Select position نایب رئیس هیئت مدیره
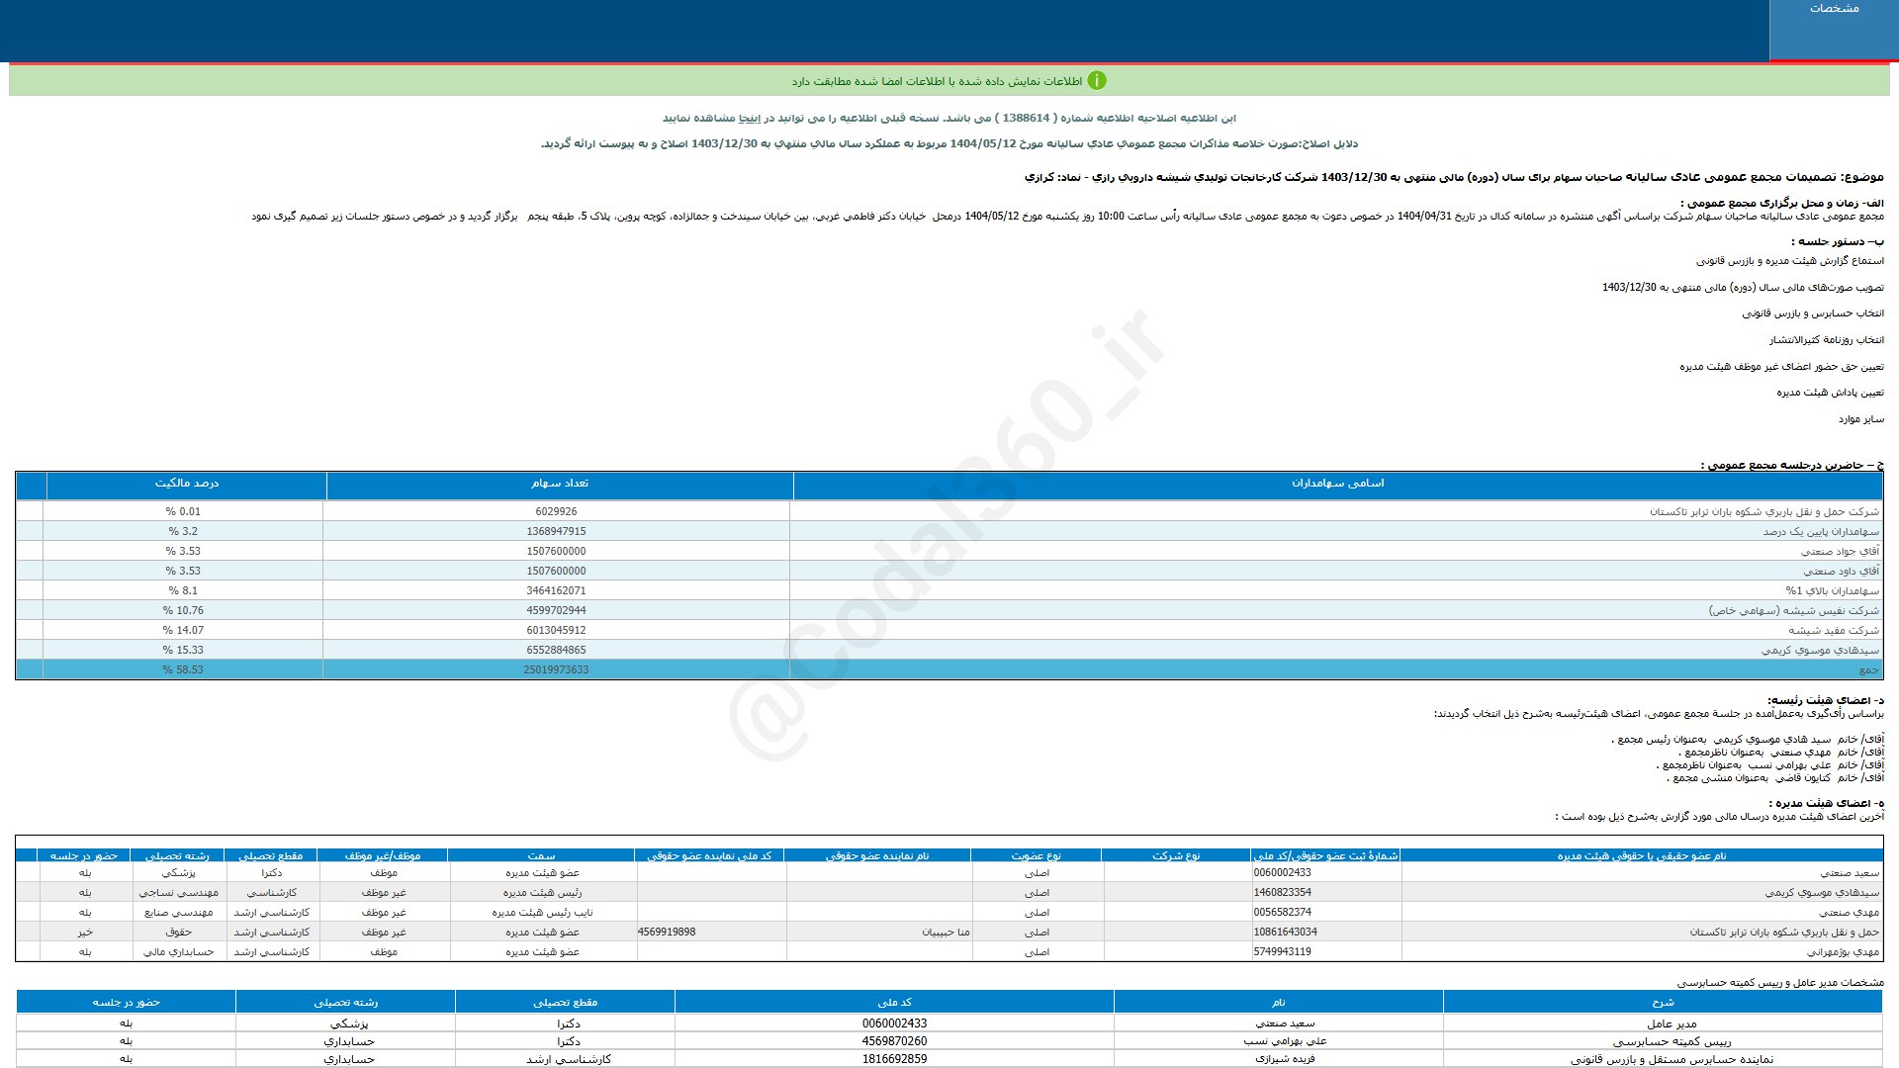The height and width of the screenshot is (1068, 1899). tap(542, 913)
